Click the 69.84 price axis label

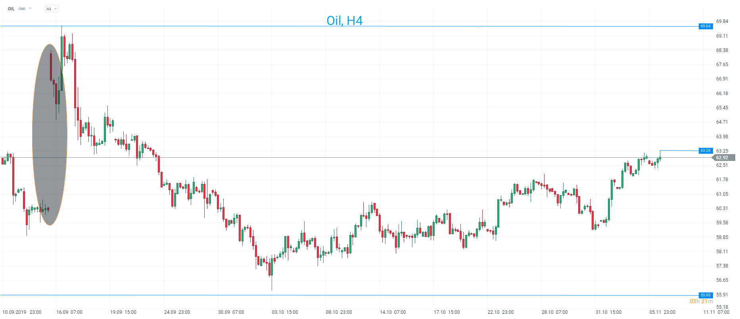tap(722, 21)
